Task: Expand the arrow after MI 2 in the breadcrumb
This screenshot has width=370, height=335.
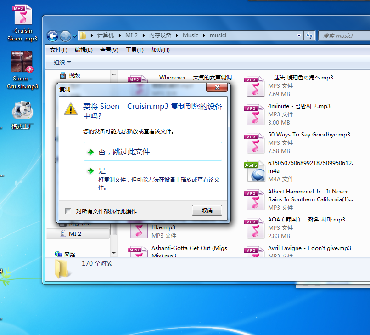Action: point(144,35)
